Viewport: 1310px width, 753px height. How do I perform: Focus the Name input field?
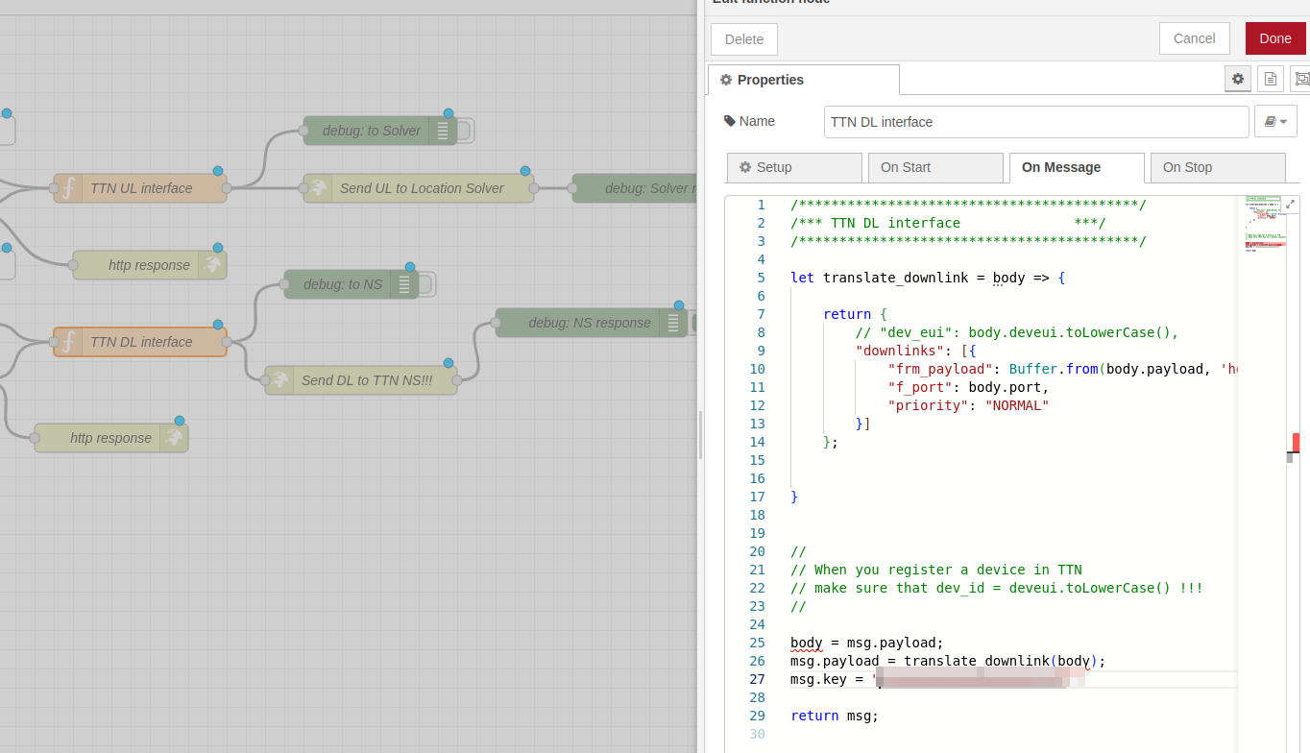pyautogui.click(x=1036, y=122)
